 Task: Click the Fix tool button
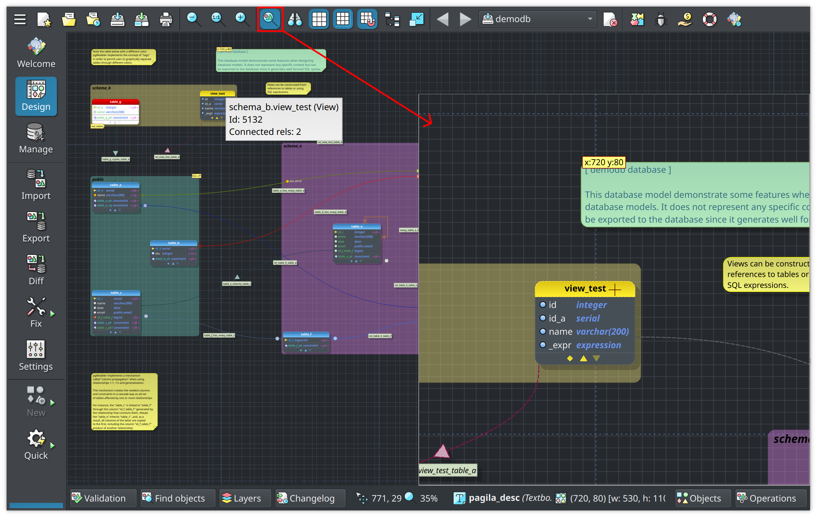click(36, 313)
